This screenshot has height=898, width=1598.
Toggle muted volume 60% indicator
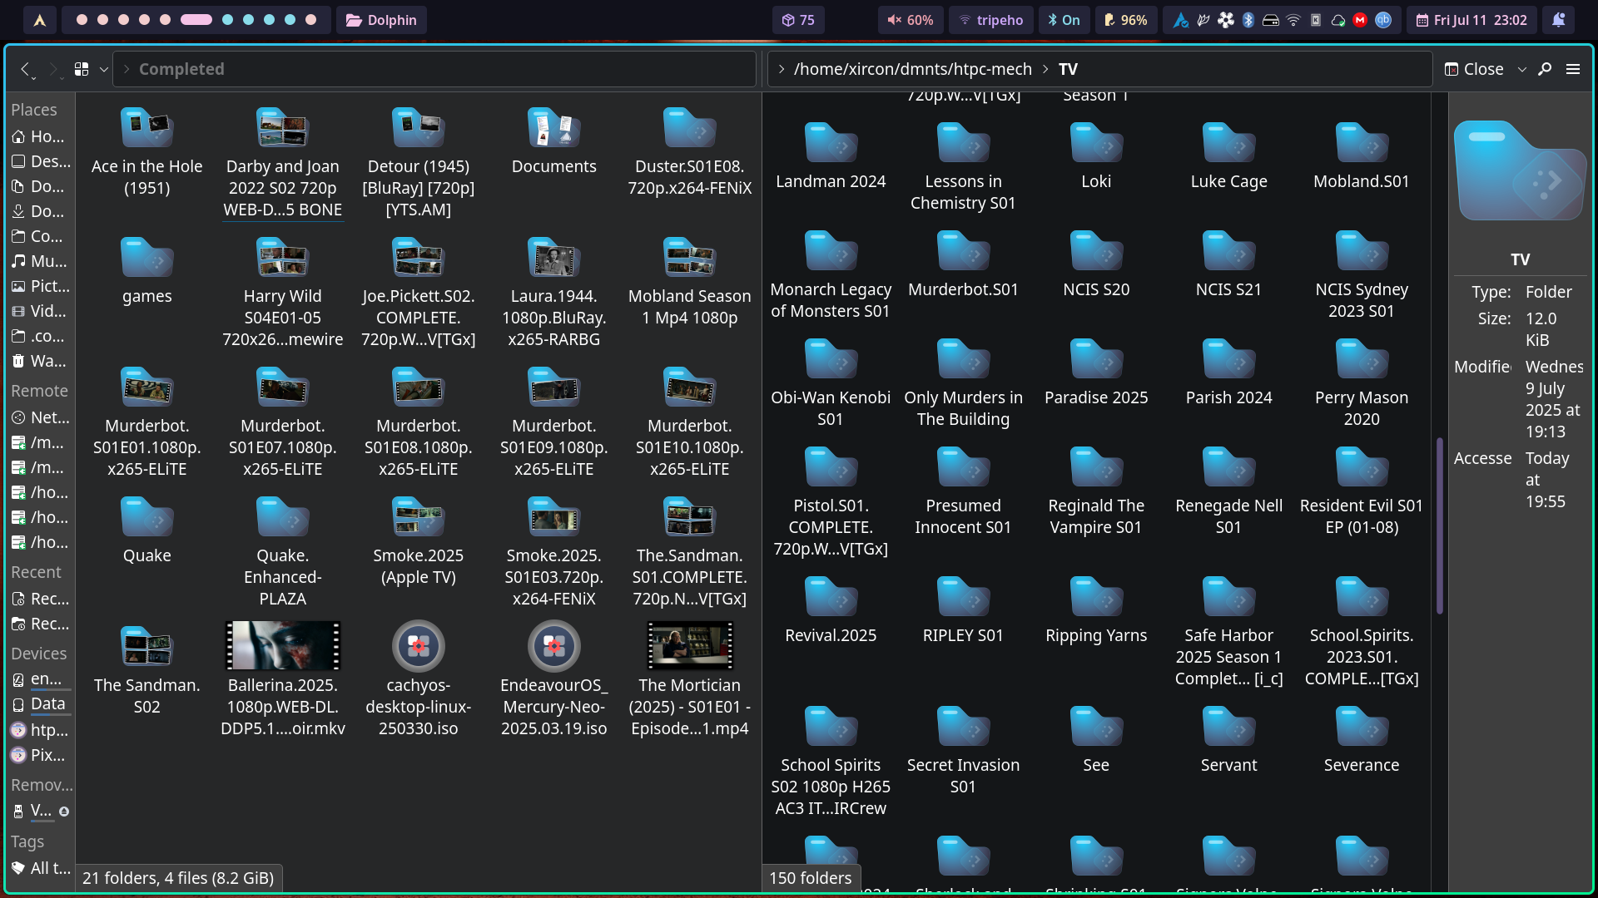click(911, 20)
